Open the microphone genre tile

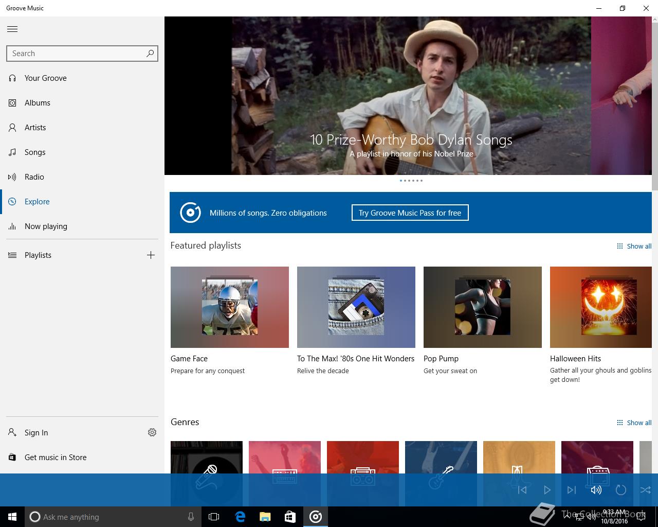coord(207,457)
